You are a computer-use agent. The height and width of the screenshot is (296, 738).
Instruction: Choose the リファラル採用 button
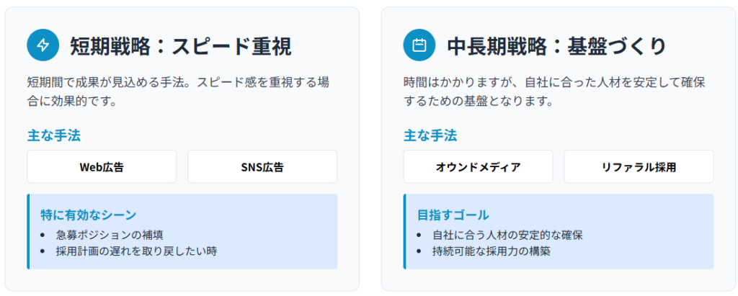(639, 167)
